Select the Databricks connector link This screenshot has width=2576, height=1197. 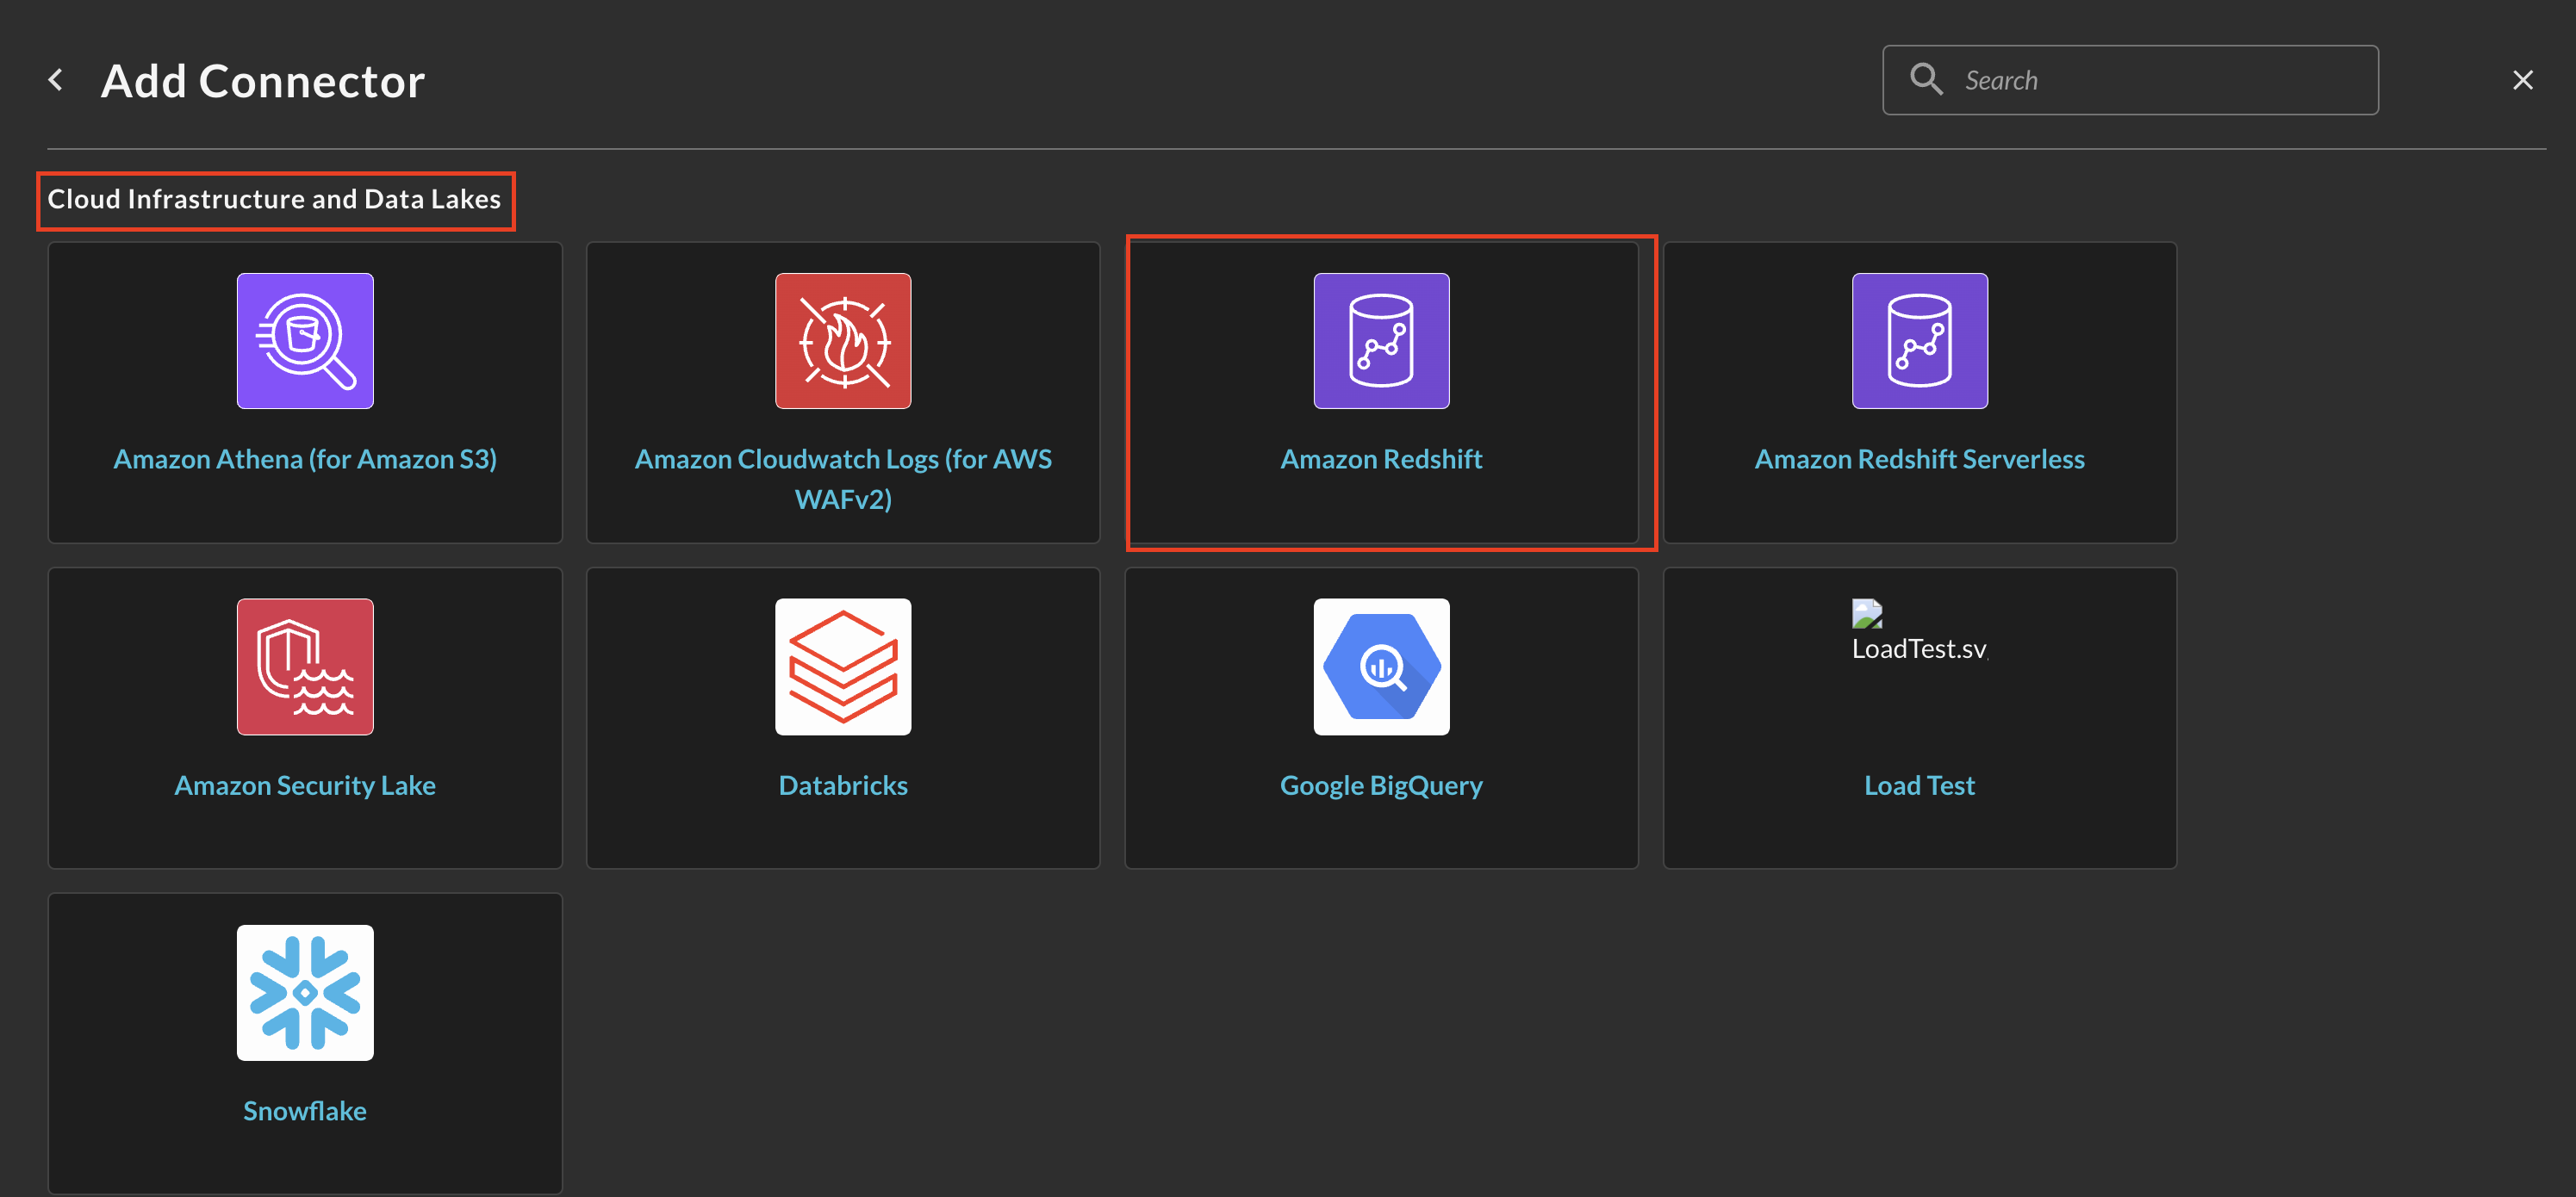pos(843,785)
